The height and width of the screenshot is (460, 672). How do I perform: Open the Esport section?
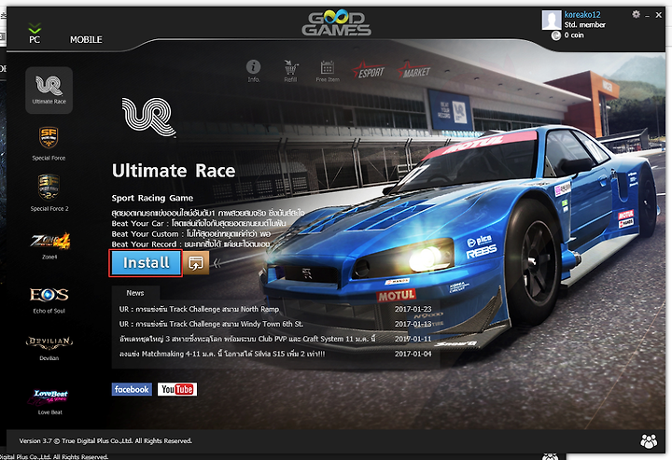[369, 71]
